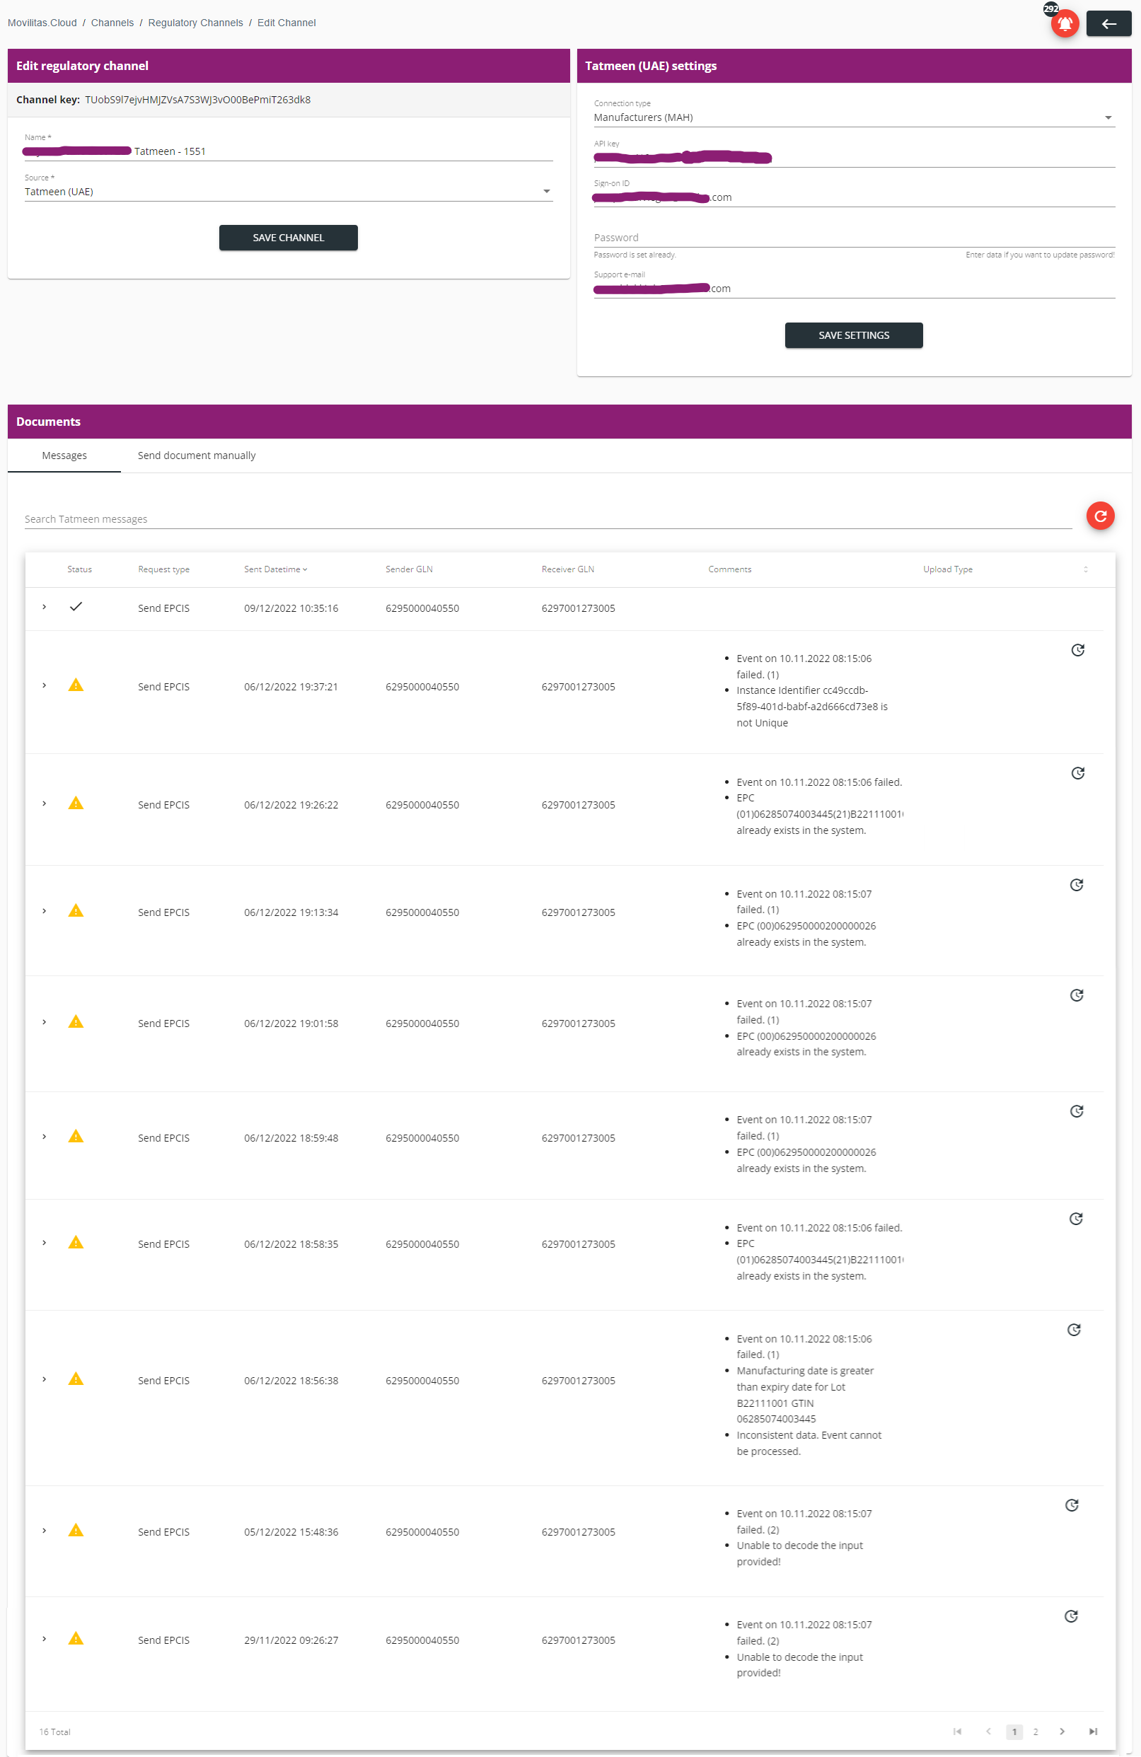Viewport: 1141px width, 1757px height.
Task: Open the Source dropdown Tatmeen (UAE)
Action: [x=288, y=191]
